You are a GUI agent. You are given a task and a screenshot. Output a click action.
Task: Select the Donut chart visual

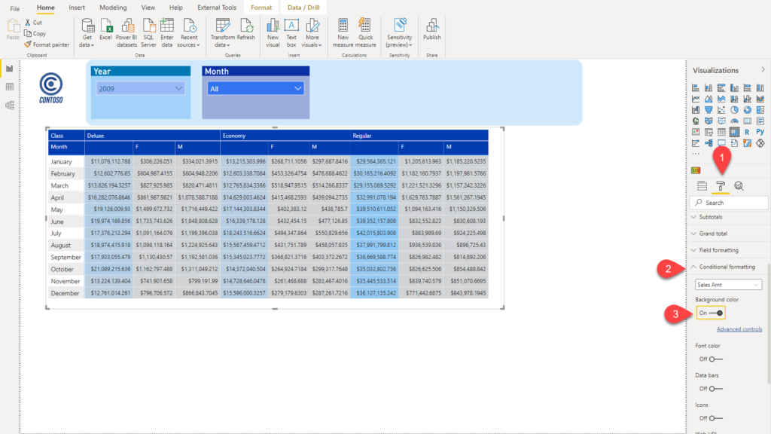(747, 110)
